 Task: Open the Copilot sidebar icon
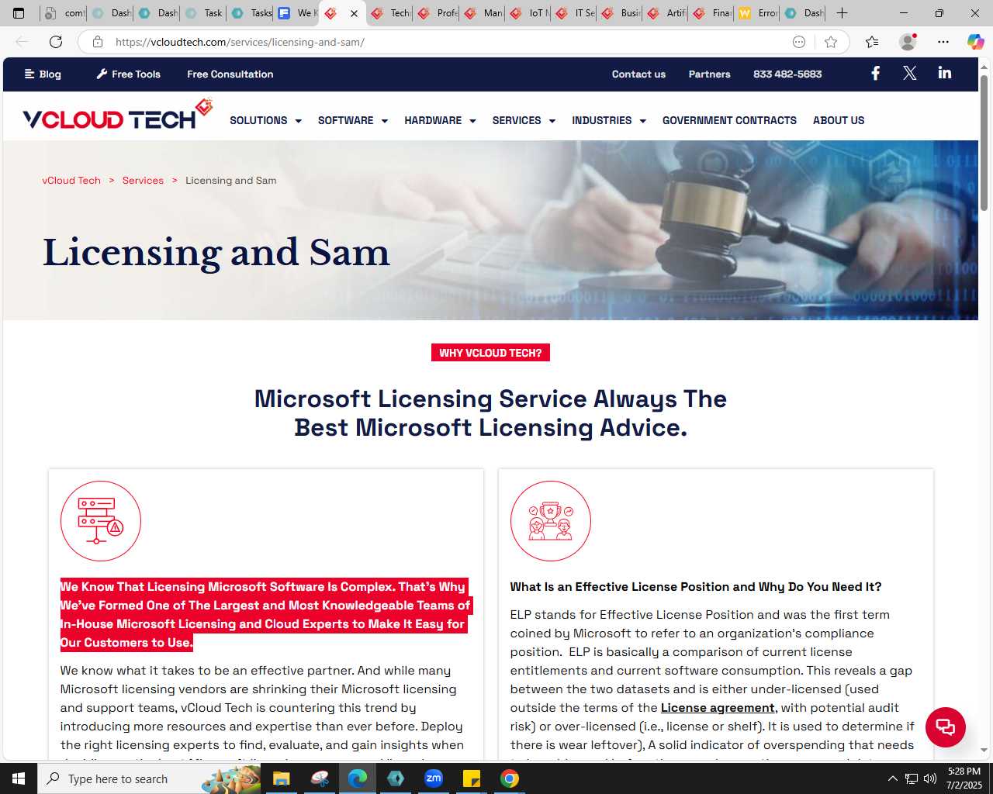point(975,42)
